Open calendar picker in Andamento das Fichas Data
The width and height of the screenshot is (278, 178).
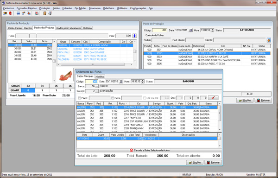click(x=121, y=82)
